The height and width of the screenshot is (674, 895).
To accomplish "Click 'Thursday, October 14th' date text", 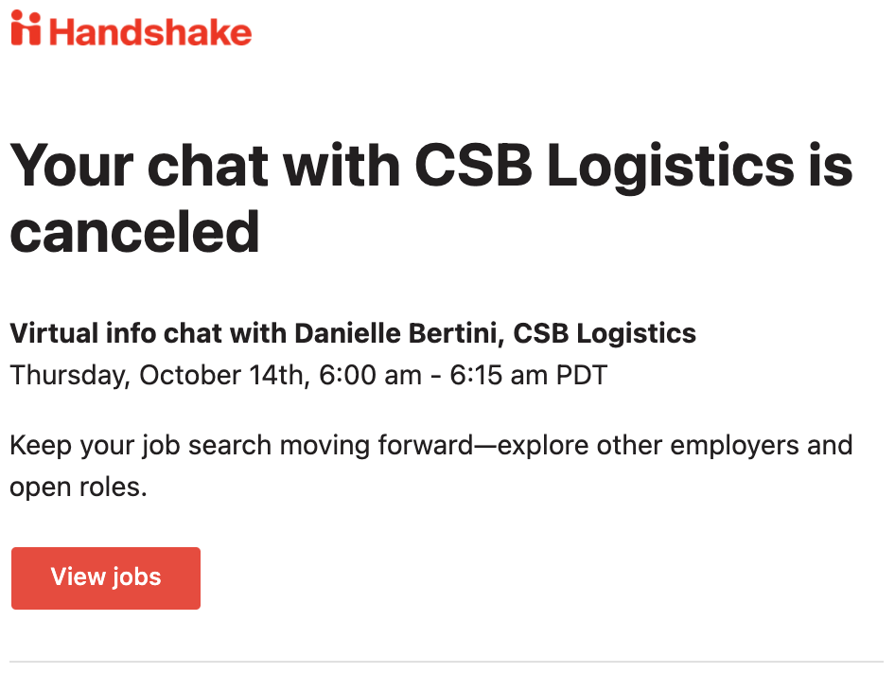I will click(x=160, y=375).
